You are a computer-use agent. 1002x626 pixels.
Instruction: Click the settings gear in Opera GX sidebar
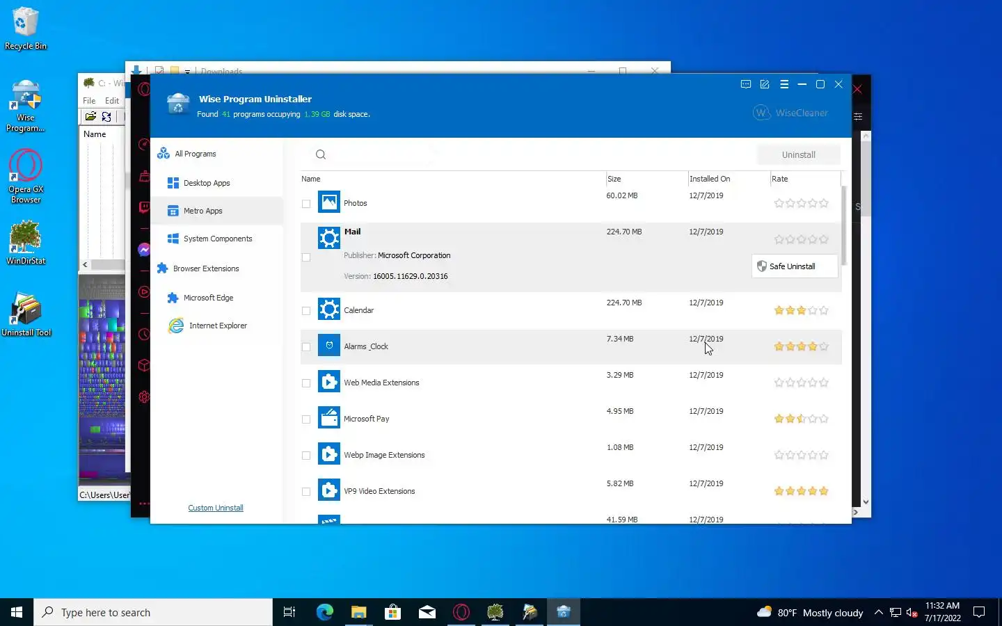pos(144,397)
